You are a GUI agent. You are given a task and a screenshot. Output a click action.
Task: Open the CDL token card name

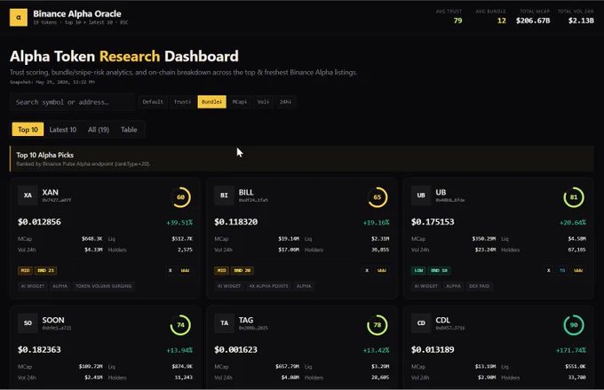(442, 320)
